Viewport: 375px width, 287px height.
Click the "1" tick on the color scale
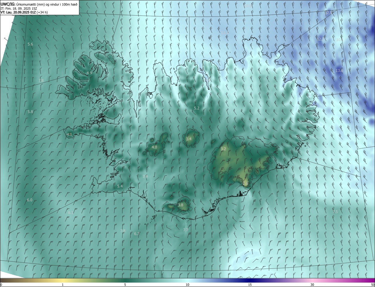click(x=63, y=285)
